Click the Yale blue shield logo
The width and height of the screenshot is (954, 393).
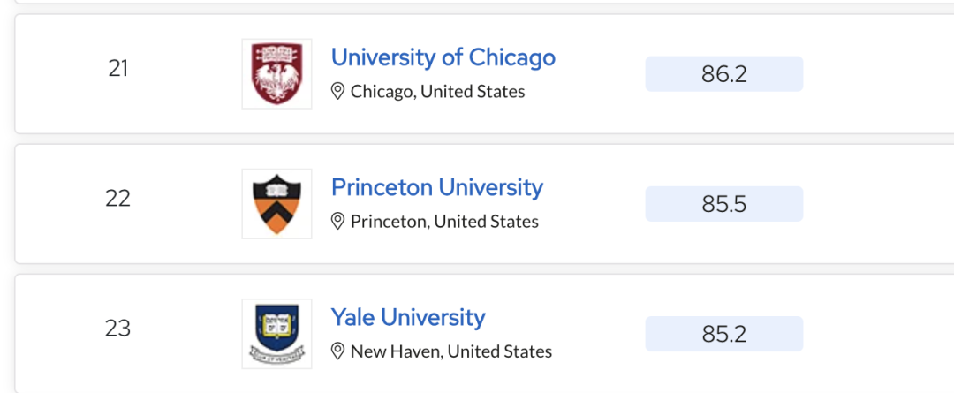click(276, 334)
